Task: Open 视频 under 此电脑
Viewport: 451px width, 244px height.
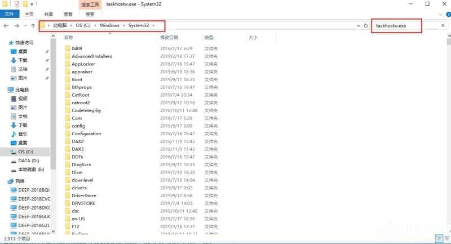Action: 23,98
